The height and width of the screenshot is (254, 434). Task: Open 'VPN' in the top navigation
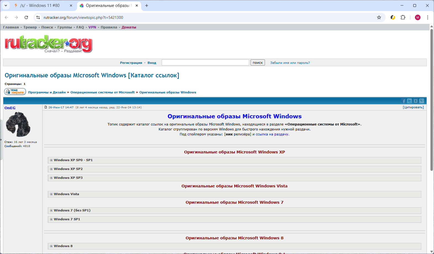point(92,27)
